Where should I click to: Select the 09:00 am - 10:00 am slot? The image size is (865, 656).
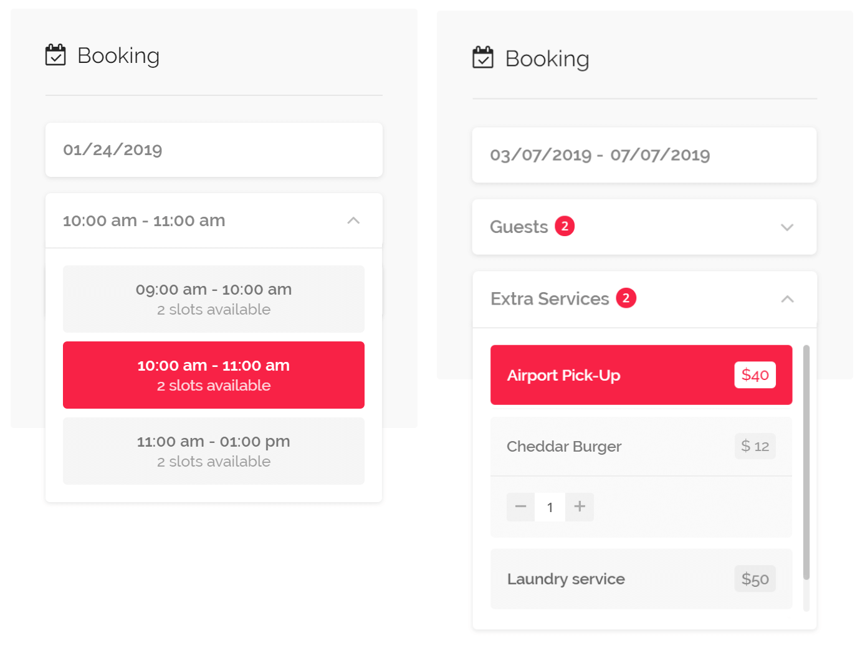coord(214,299)
